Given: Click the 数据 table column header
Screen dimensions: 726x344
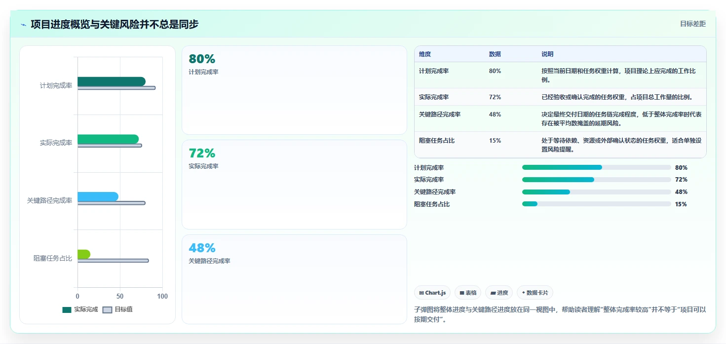Looking at the screenshot, I should point(495,54).
